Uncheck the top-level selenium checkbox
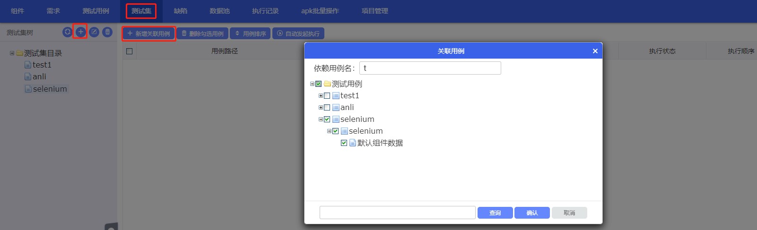Screen dimensions: 757x230 [327, 119]
